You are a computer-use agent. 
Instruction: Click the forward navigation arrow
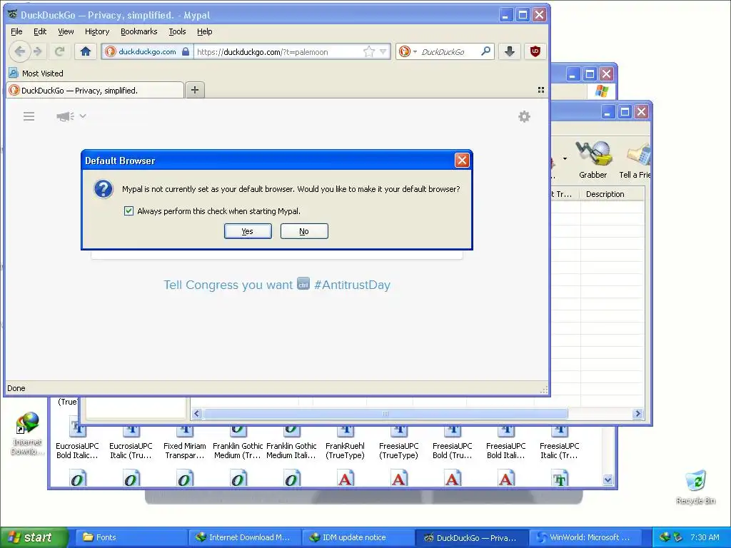[39, 51]
